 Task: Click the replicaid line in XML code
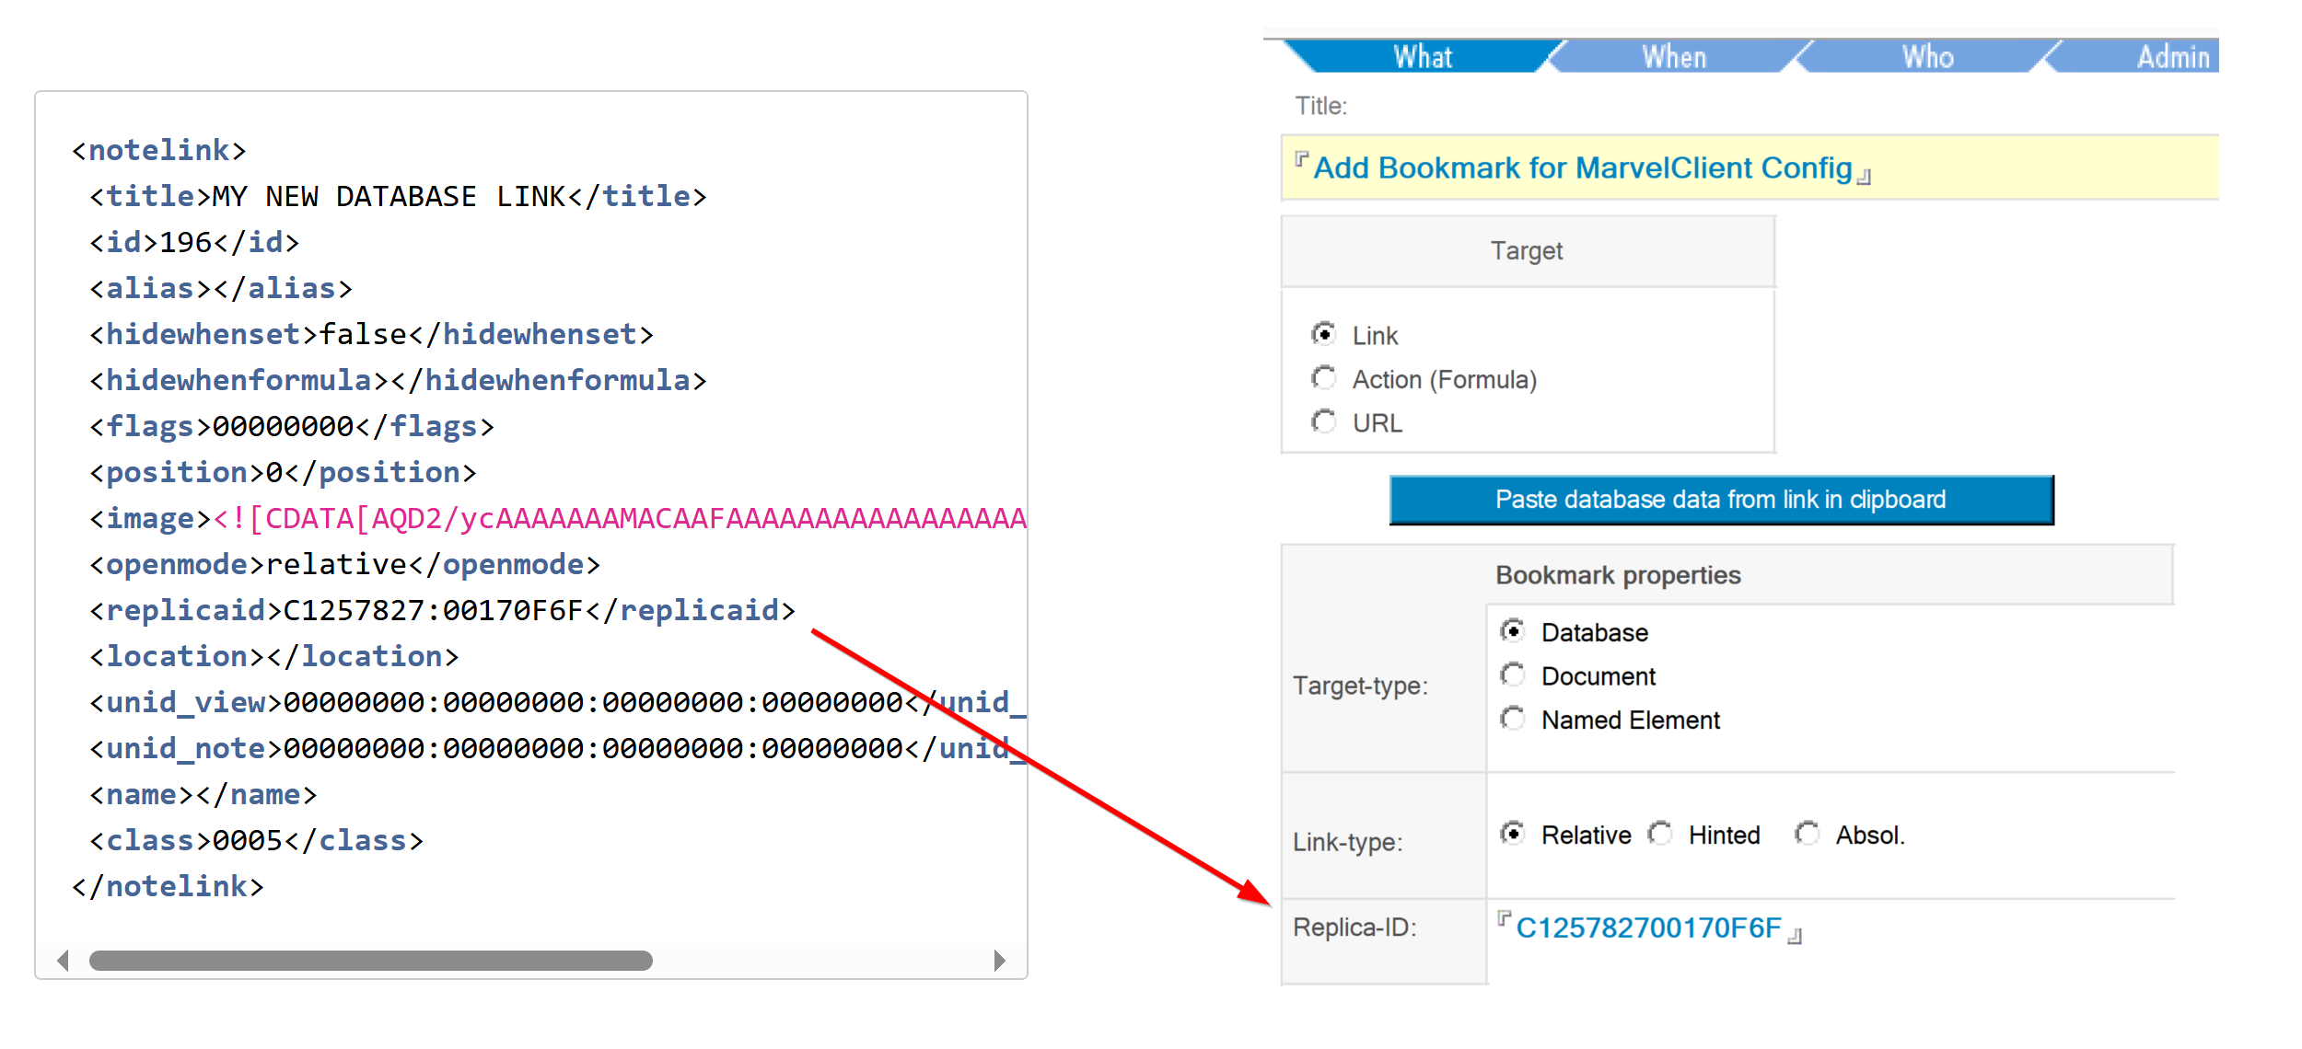tap(442, 610)
